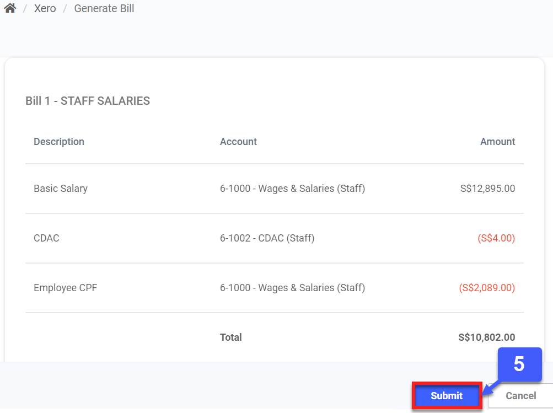The height and width of the screenshot is (413, 553).
Task: Click the S$10,802.00 total amount
Action: coord(486,337)
